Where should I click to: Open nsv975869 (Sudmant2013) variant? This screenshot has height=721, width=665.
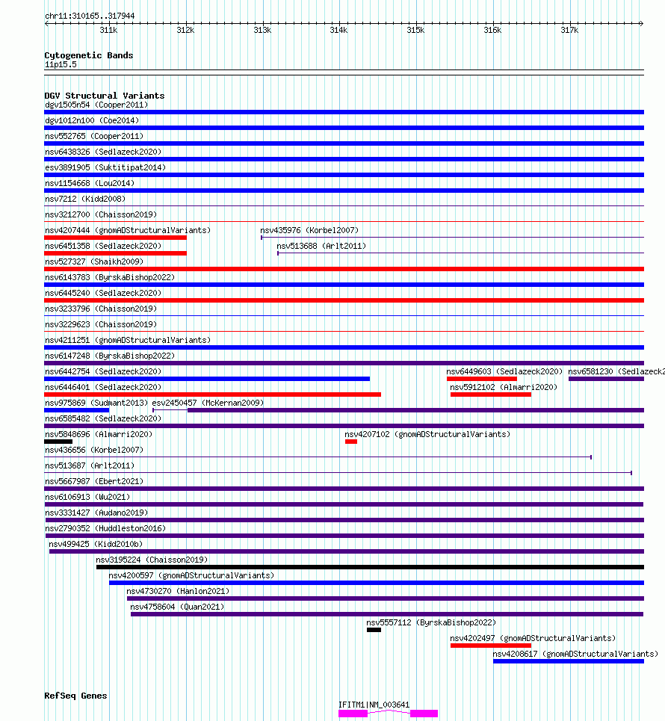(96, 403)
